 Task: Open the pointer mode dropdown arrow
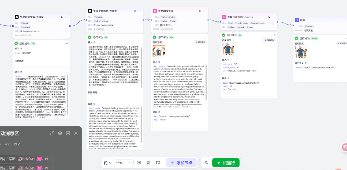(110, 163)
